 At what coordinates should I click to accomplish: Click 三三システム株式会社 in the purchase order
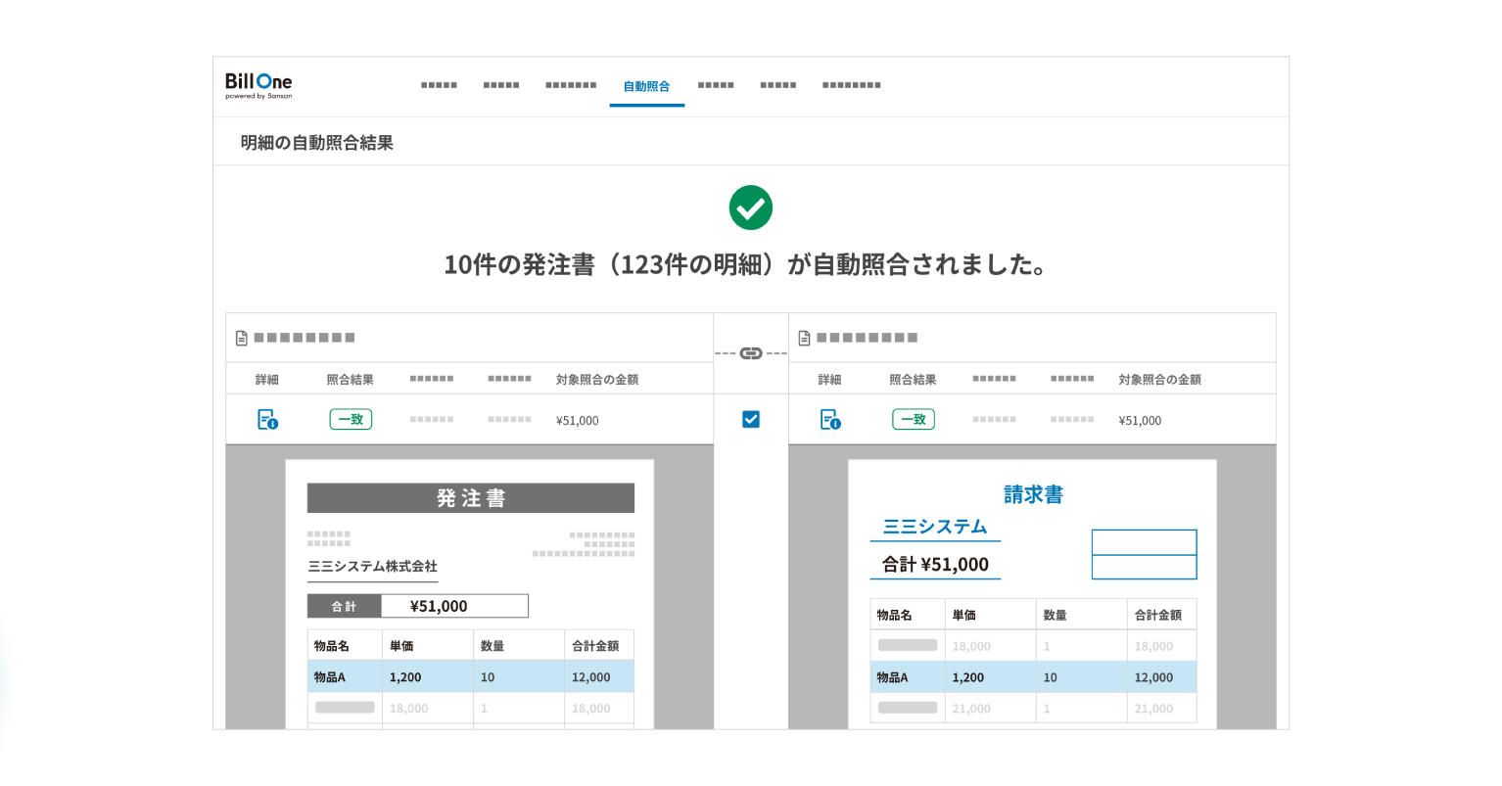[x=373, y=567]
